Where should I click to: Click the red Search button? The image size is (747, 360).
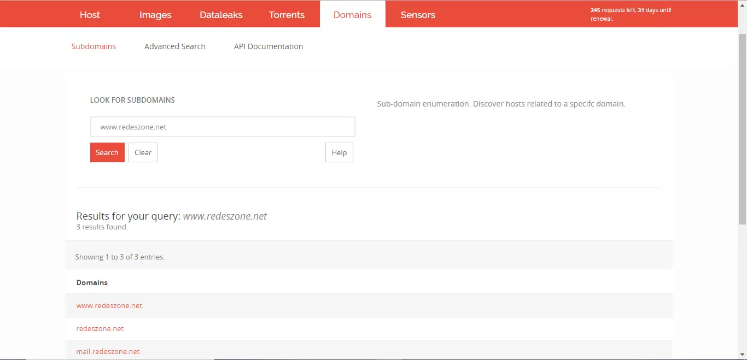107,152
